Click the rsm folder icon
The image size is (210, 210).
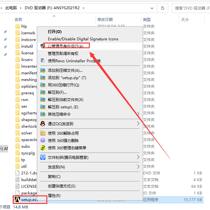click(x=17, y=100)
